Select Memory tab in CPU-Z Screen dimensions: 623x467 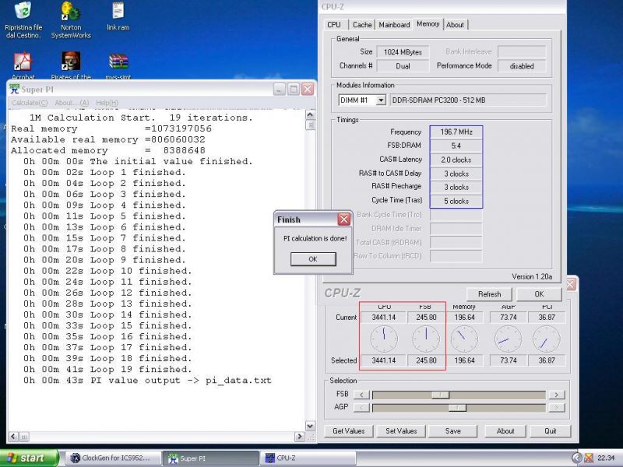point(428,24)
